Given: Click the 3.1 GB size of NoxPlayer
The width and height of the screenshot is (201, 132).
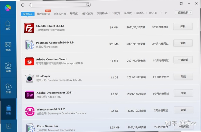Looking at the screenshot, I should pyautogui.click(x=114, y=77).
